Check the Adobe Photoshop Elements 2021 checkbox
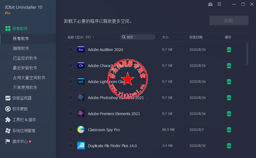 [x=71, y=97]
